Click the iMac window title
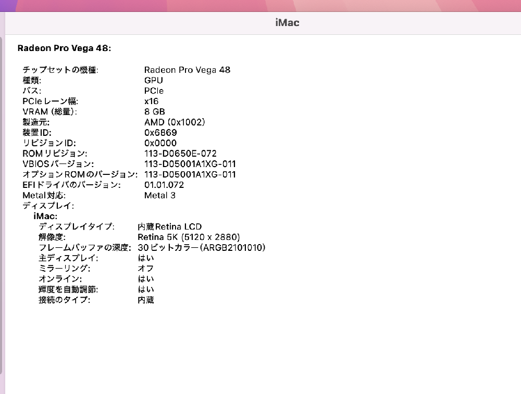Viewport: 521px width, 394px height. (x=288, y=22)
